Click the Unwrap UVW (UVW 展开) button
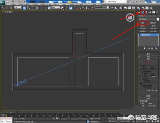This screenshot has height=123, width=160. pos(153,31)
